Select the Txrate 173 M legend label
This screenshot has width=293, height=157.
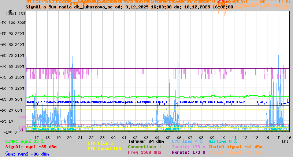[x=188, y=147]
